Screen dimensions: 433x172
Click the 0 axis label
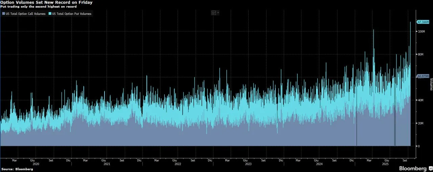pos(419,146)
